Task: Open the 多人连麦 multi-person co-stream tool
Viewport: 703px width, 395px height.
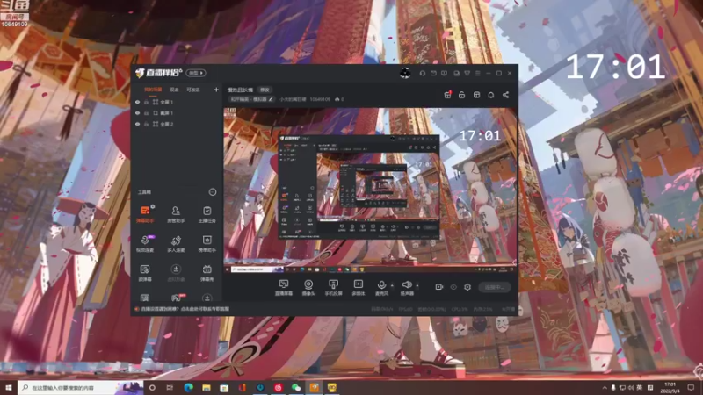Action: pos(176,243)
